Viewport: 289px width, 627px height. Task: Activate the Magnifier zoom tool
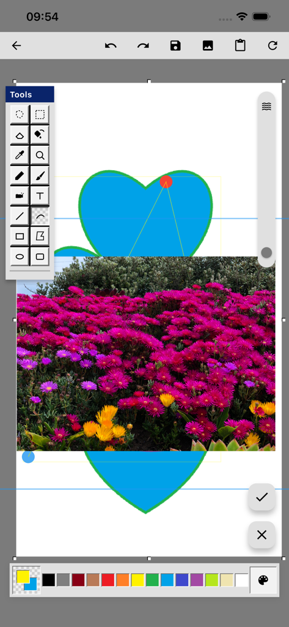point(40,155)
